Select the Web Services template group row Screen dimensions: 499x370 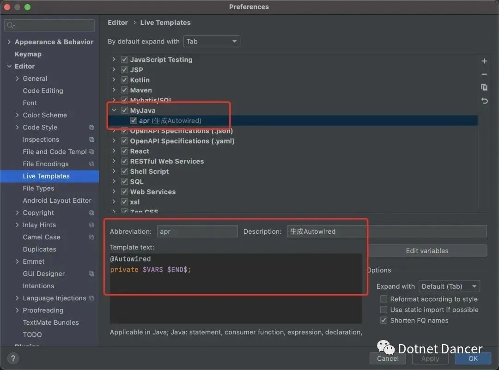[x=293, y=192]
